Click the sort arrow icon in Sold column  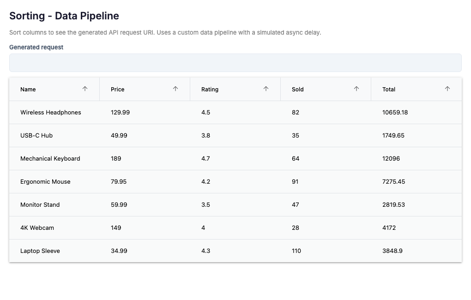(356, 89)
